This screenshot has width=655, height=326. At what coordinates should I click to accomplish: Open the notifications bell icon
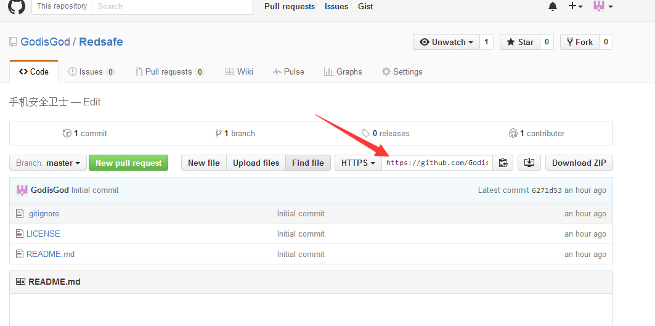(x=553, y=6)
